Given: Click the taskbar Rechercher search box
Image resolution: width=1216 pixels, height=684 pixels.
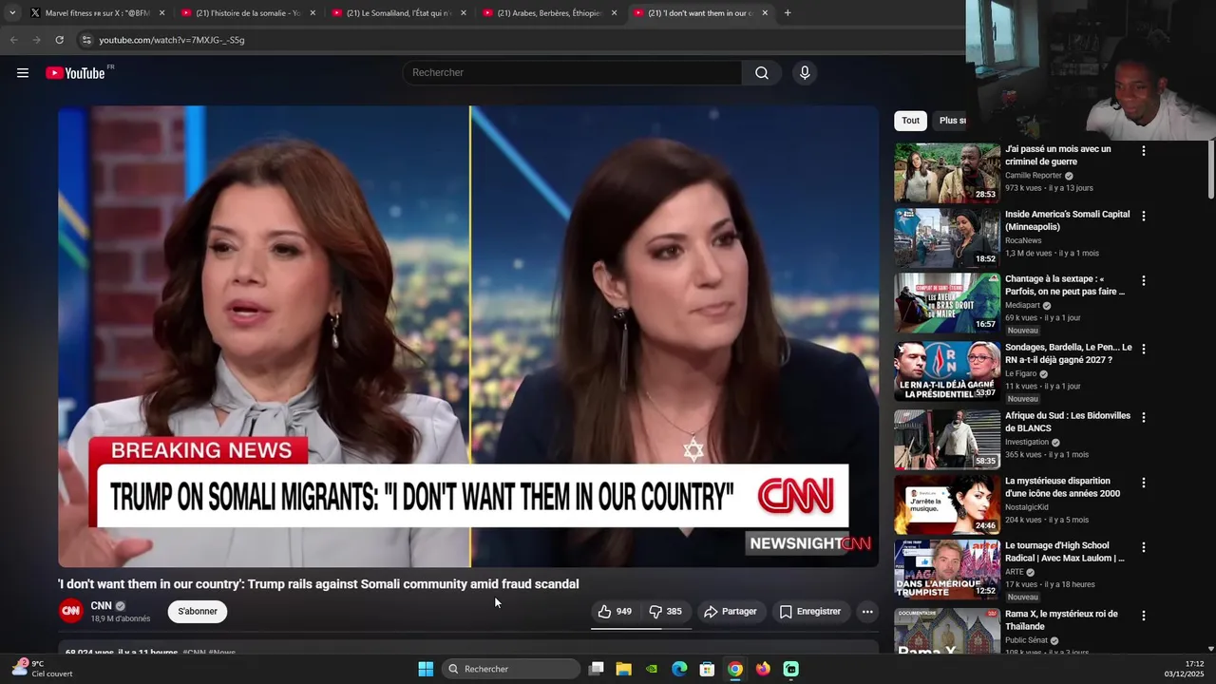Looking at the screenshot, I should (x=511, y=669).
